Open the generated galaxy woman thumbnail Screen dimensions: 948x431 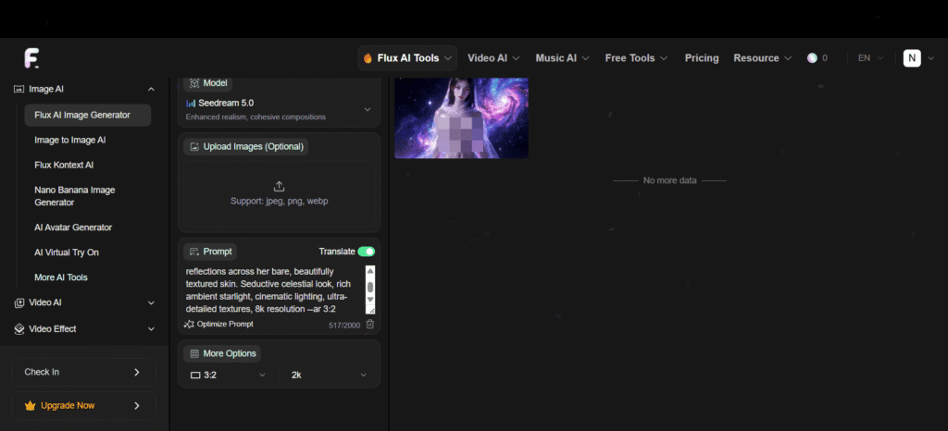coord(461,117)
